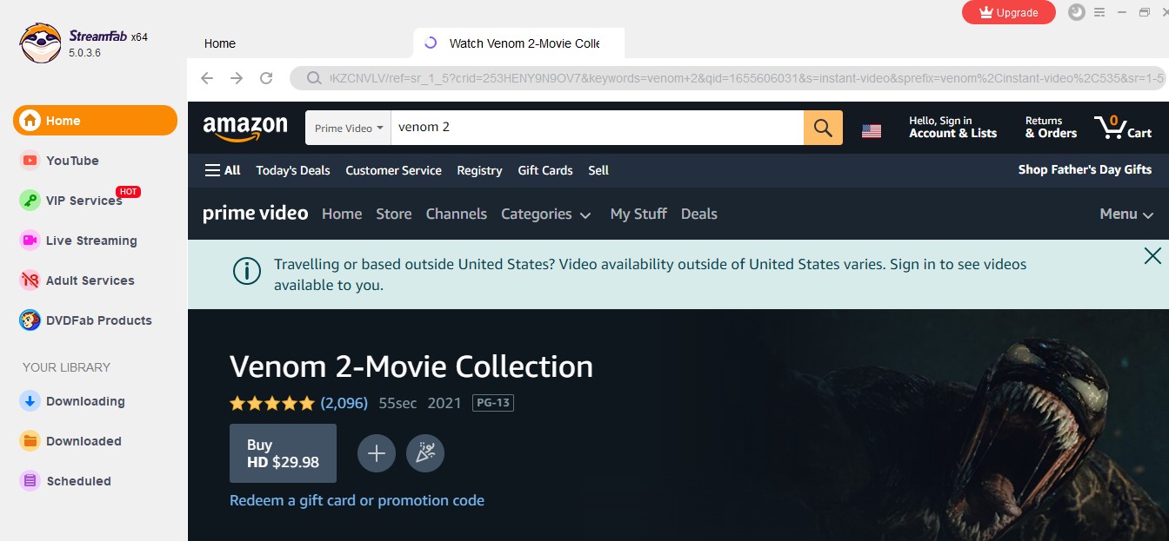Open the Prime Video search category dropdown
Image resolution: width=1169 pixels, height=541 pixels.
pos(349,128)
